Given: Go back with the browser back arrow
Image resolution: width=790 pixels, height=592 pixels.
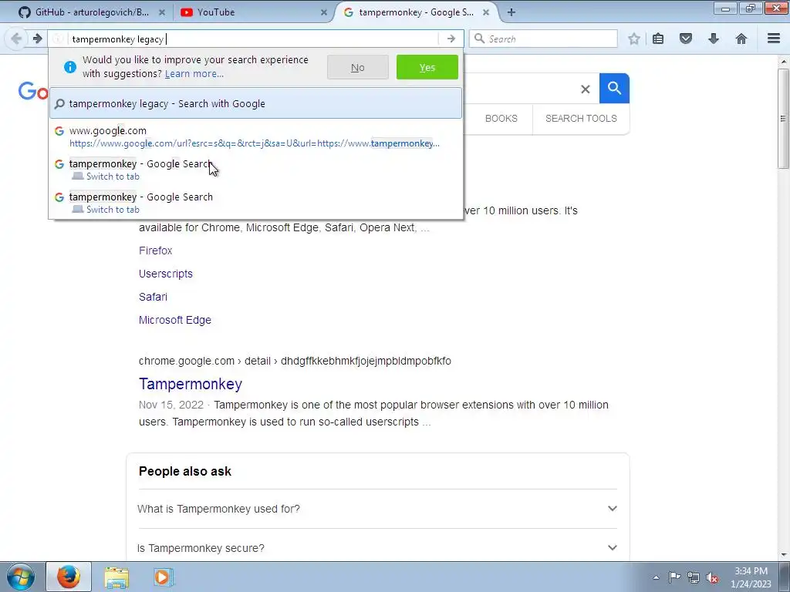Looking at the screenshot, I should pyautogui.click(x=16, y=39).
